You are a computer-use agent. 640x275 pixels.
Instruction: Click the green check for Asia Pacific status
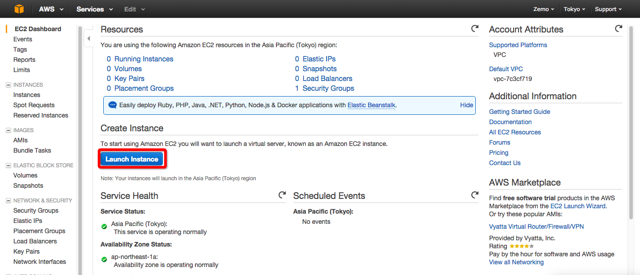point(104,226)
